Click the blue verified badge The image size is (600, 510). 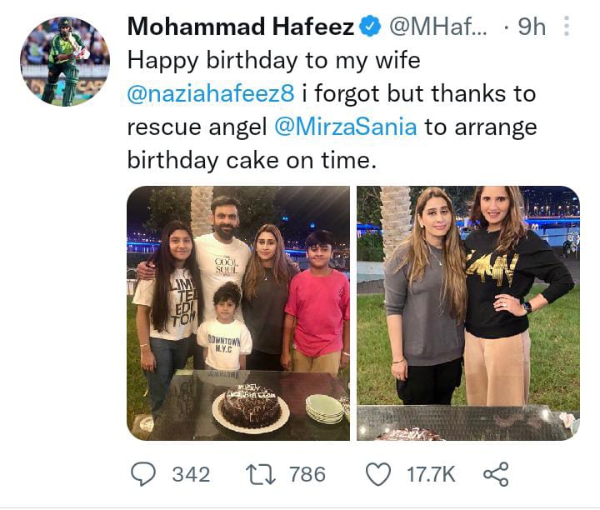click(369, 27)
